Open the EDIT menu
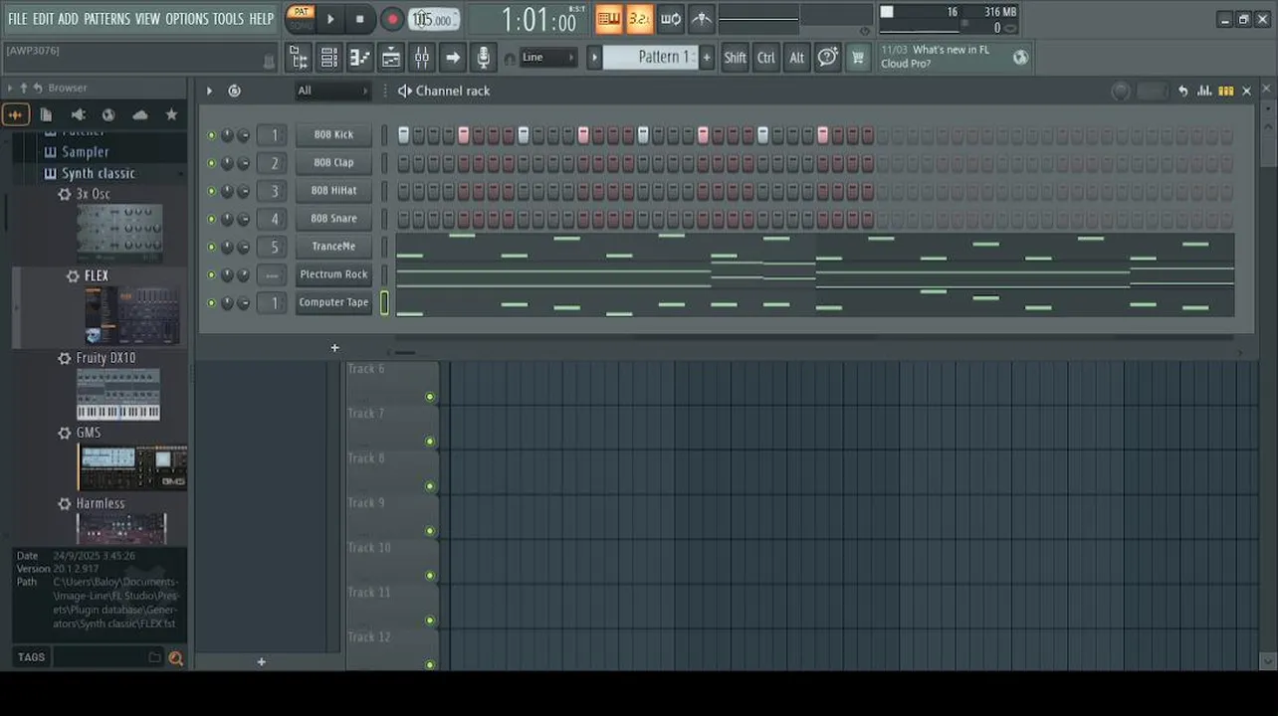 pos(43,19)
